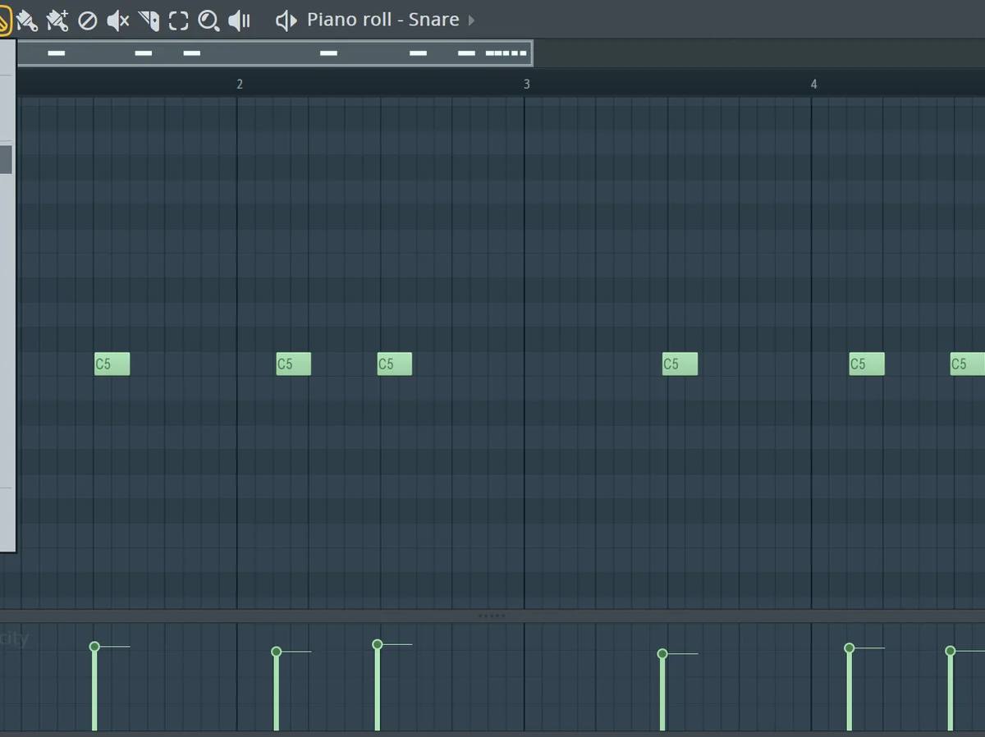The height and width of the screenshot is (737, 985).
Task: Select the Select tool bracket icon
Action: [x=178, y=21]
